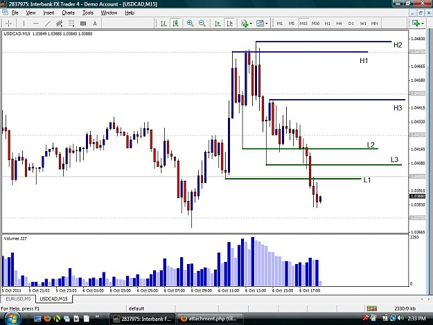This screenshot has width=433, height=325.
Task: Switch to M1 timeframe
Action: pyautogui.click(x=280, y=24)
